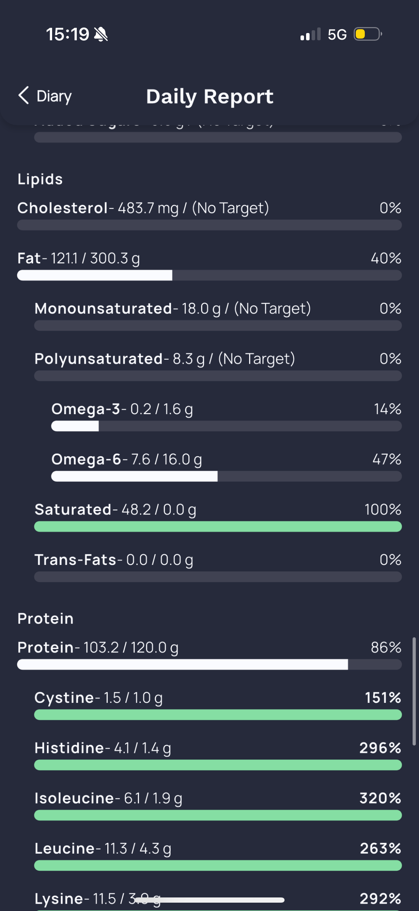
Task: Select the Leucine amino acid row
Action: (218, 855)
